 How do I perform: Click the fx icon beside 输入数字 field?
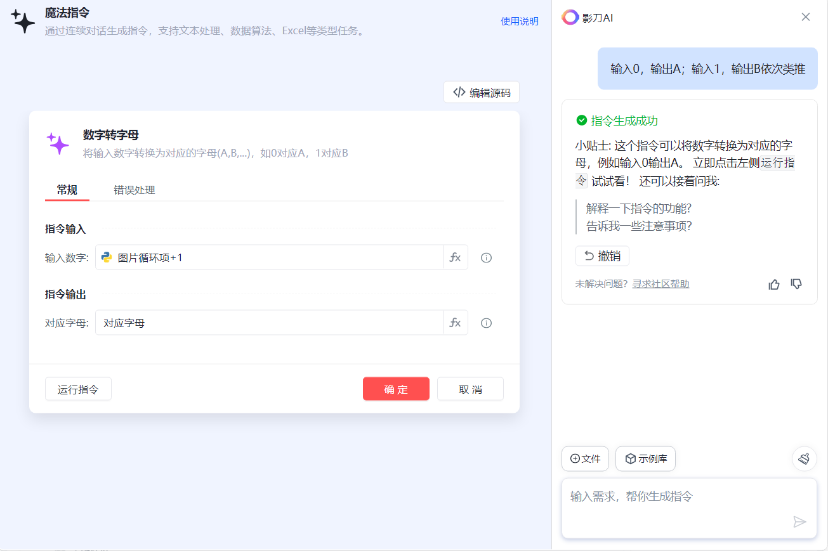click(x=455, y=257)
